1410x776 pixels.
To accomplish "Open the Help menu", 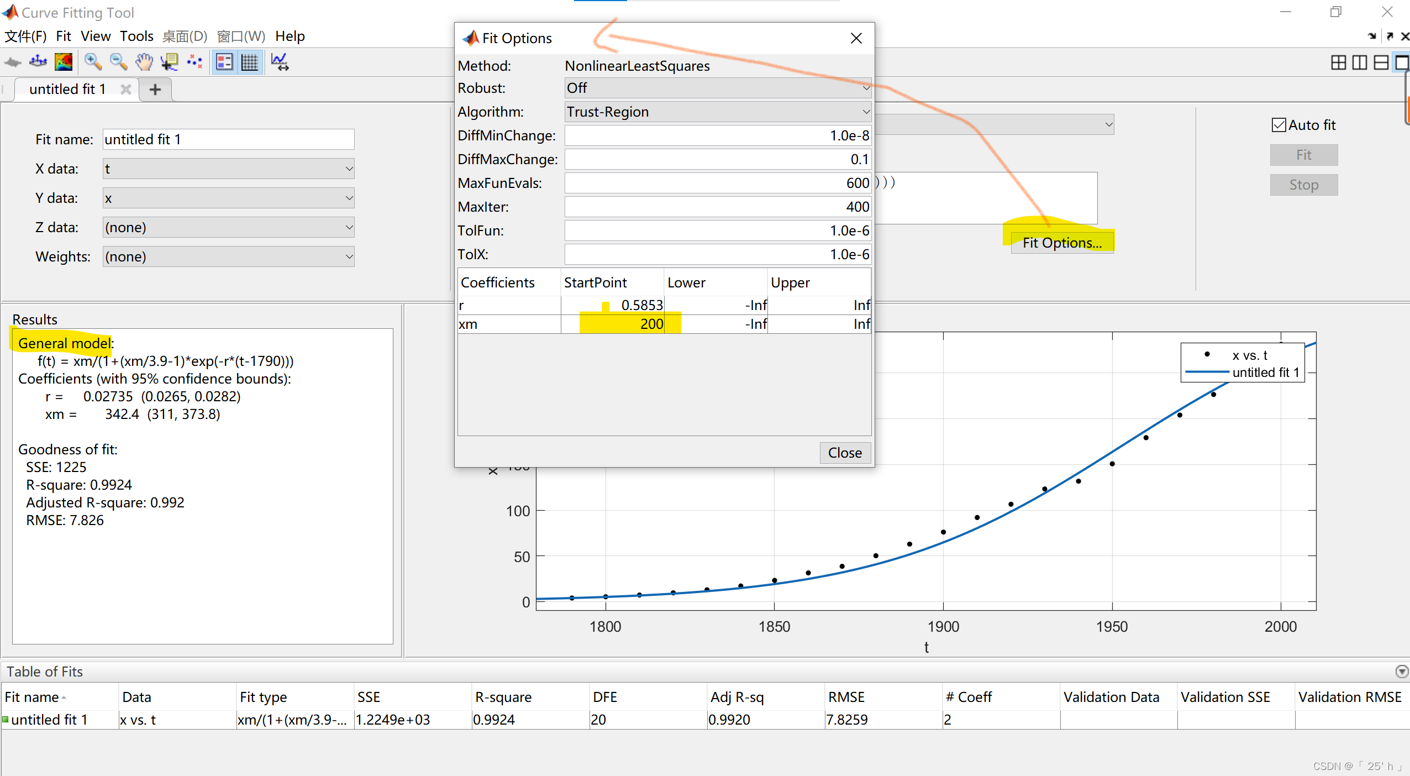I will tap(290, 36).
